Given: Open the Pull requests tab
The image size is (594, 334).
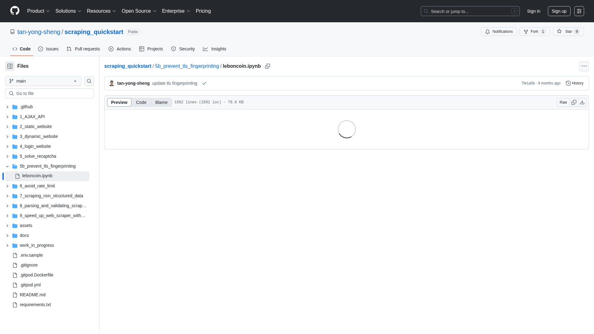Looking at the screenshot, I should click(83, 49).
